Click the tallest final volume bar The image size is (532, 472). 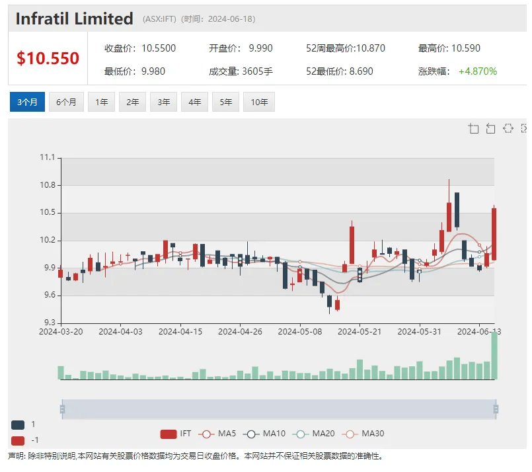(x=494, y=356)
